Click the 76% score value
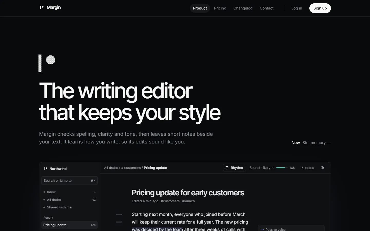370x231 pixels. 292,168
